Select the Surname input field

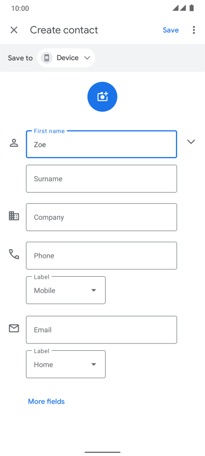pos(101,179)
